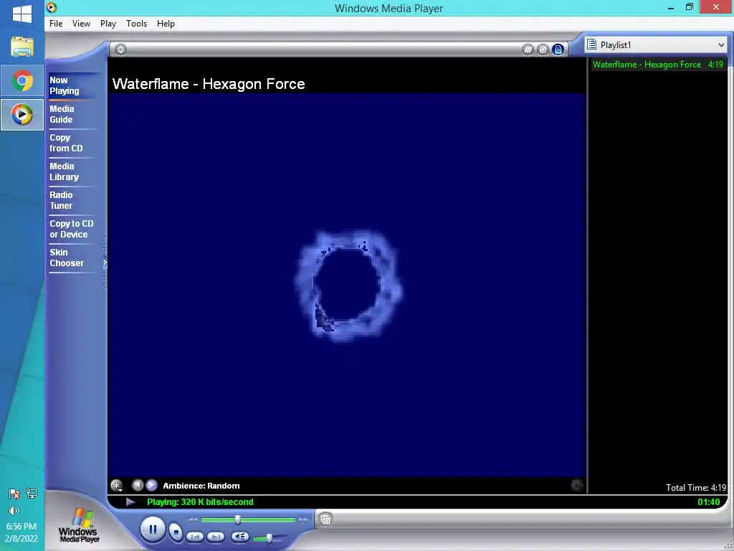
Task: Stop the current track
Action: click(x=176, y=532)
